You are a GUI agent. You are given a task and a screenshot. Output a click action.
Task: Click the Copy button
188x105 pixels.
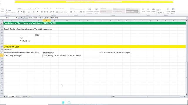coord(9,10)
